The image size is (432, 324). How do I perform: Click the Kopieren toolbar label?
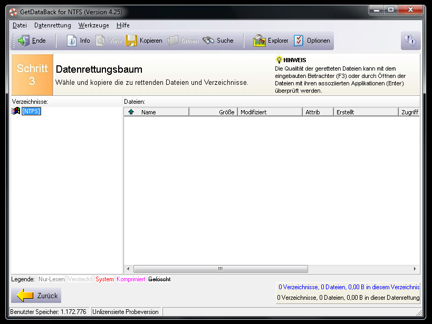click(151, 41)
